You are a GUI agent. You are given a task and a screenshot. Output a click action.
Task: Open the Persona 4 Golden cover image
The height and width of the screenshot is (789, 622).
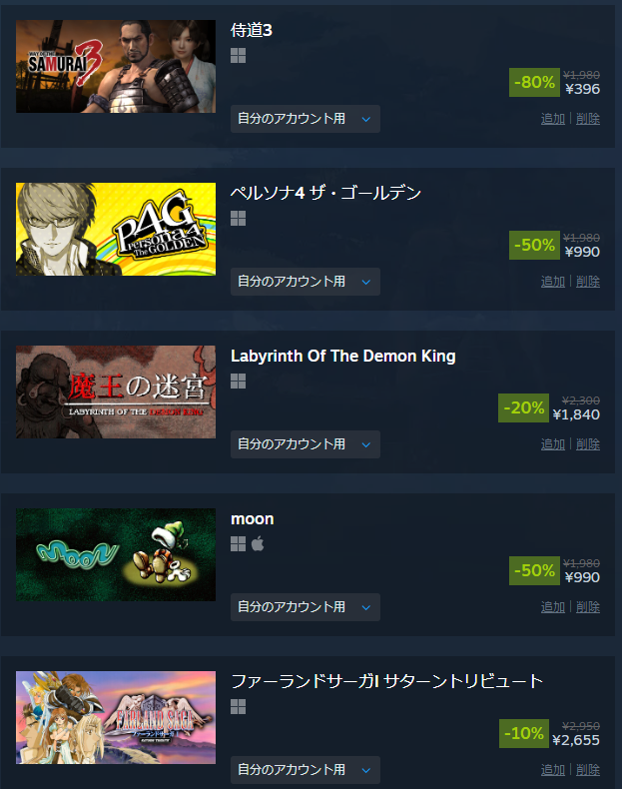[x=116, y=229]
